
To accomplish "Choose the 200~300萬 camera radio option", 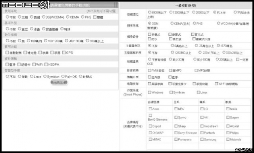I will click(66, 41).
